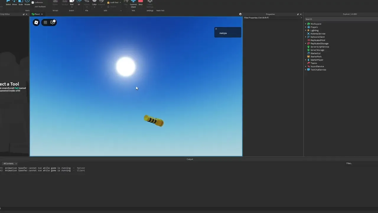The width and height of the screenshot is (378, 213).
Task: Undock the Properties panel
Action: (298, 14)
